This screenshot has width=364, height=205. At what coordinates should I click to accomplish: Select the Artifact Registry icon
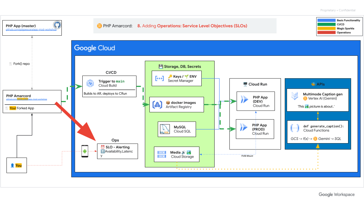pyautogui.click(x=157, y=105)
